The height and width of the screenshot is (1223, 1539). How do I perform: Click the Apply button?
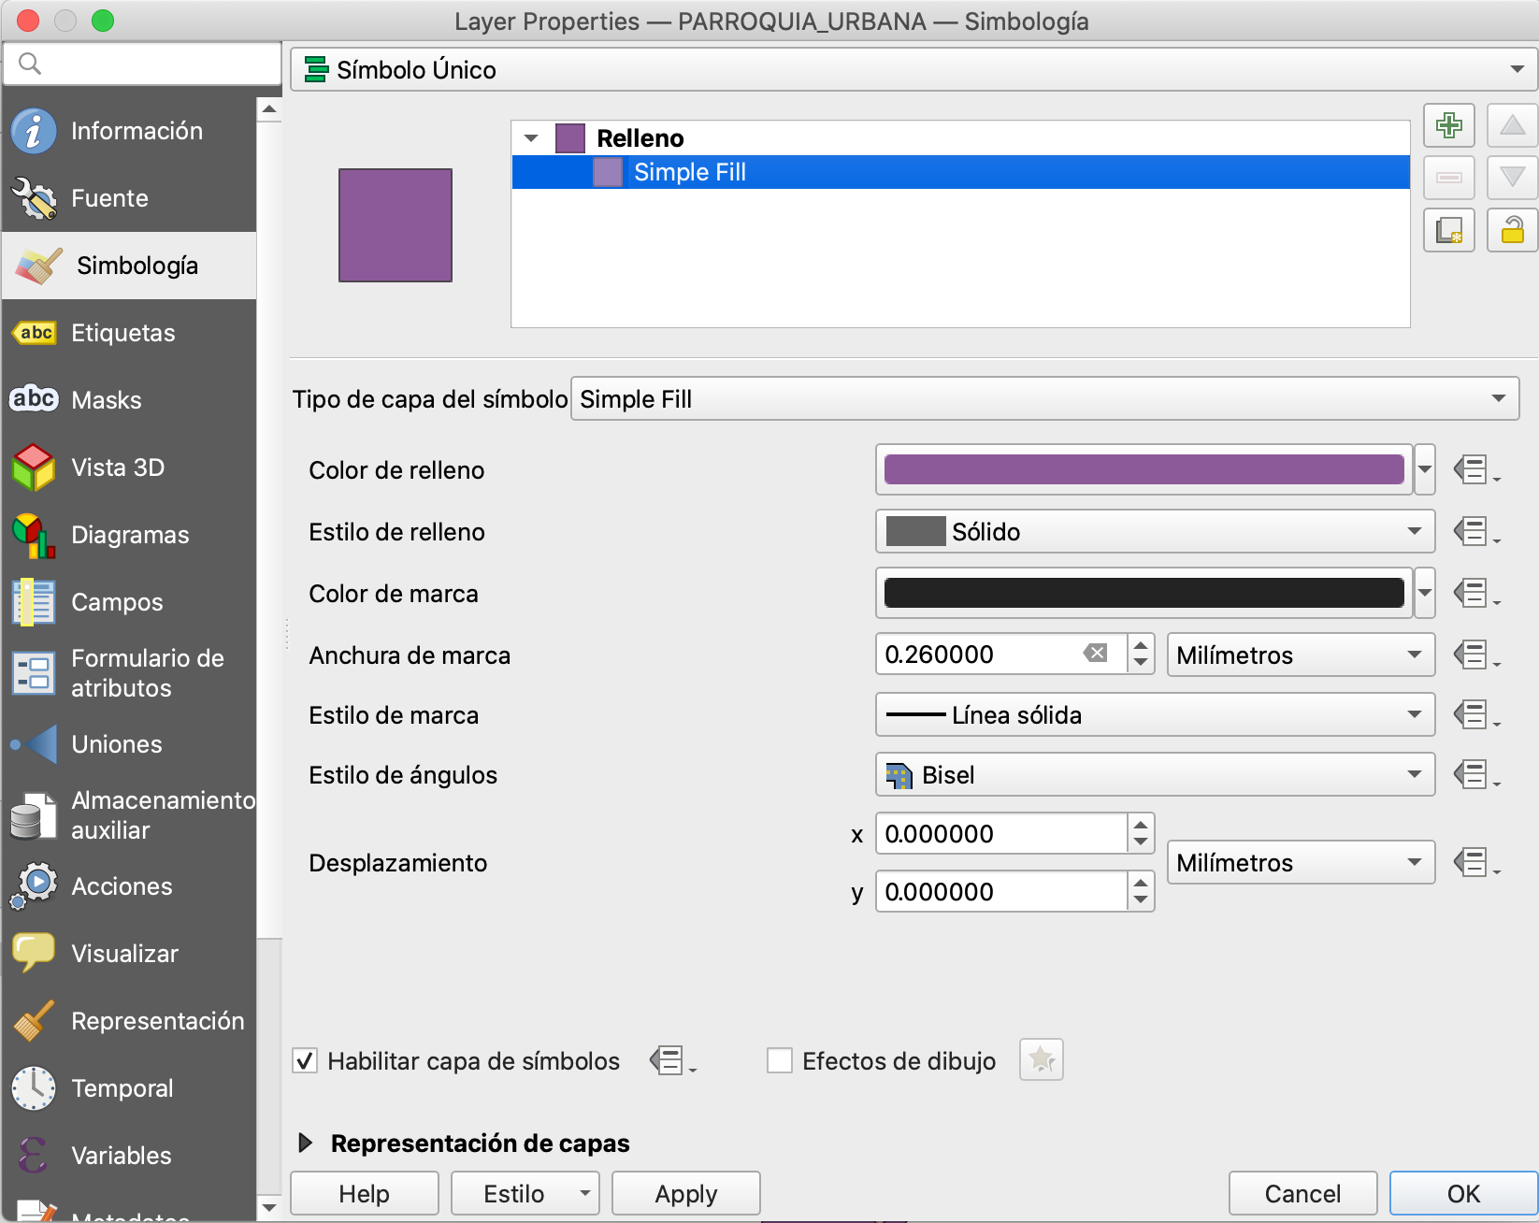click(x=685, y=1194)
